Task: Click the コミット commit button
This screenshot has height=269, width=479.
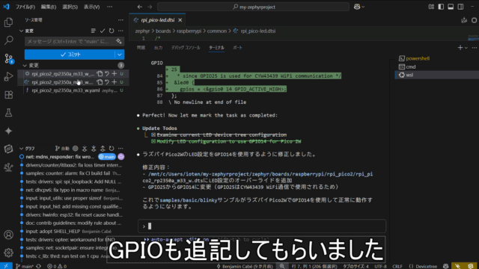Action: click(70, 55)
